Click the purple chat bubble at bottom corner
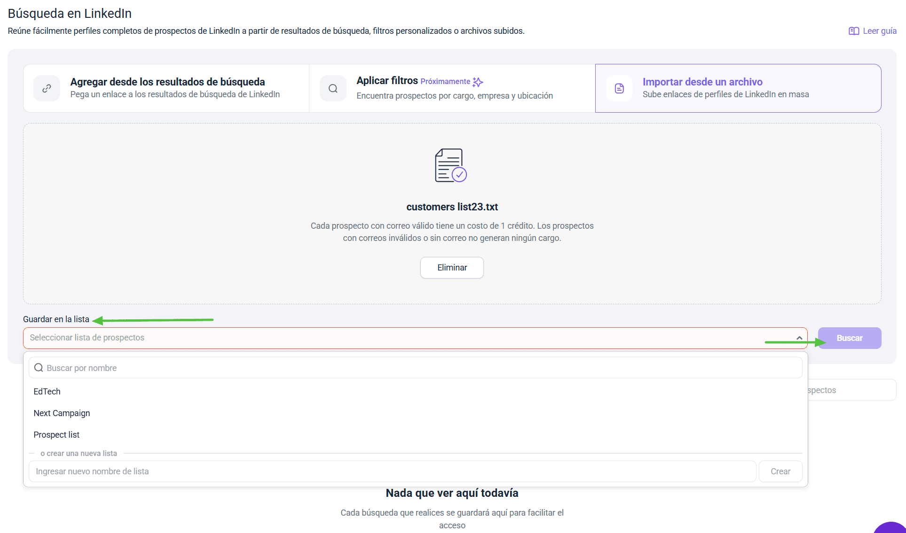906x533 pixels. tap(892, 528)
